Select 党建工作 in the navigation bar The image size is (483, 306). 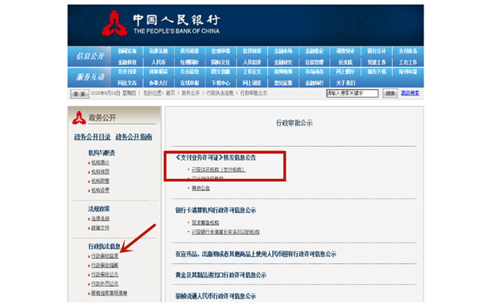[x=377, y=63]
